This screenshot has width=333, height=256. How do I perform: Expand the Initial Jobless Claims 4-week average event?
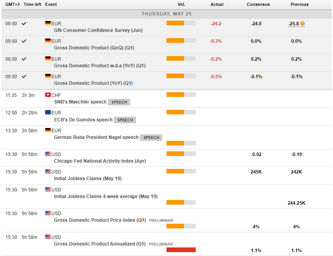click(106, 196)
